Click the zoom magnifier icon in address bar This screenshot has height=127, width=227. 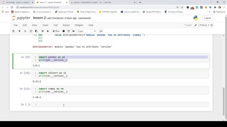(177, 7)
